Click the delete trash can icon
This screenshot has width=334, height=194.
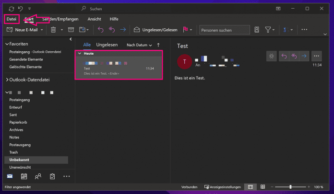[x=54, y=30]
